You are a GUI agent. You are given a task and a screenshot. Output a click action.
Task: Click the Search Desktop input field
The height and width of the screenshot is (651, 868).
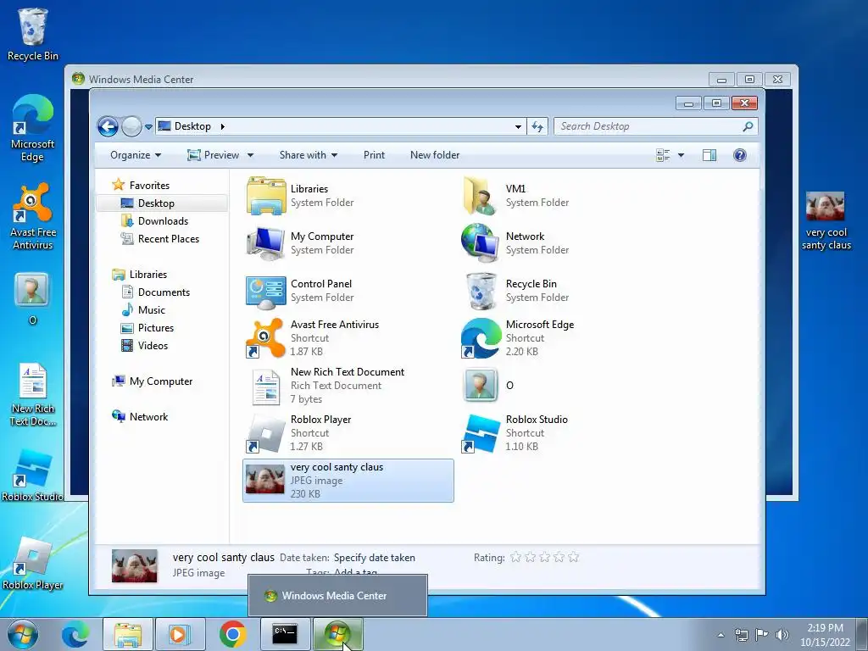pyautogui.click(x=656, y=126)
